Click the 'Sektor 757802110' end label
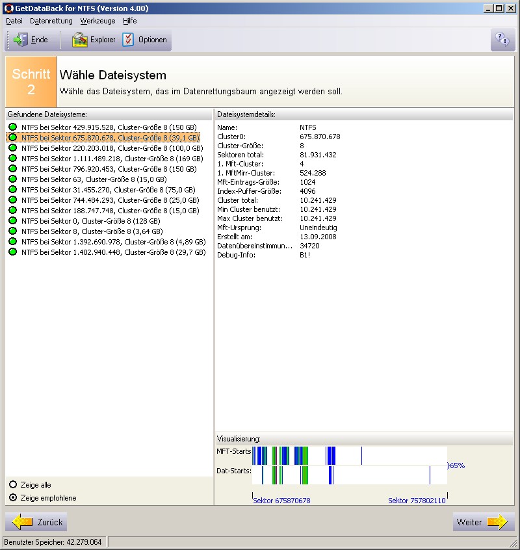Screen dimensions: 520x550 coord(417,501)
